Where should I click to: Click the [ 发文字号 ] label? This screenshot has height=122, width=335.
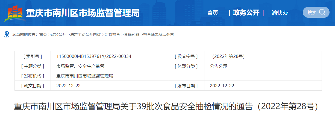point(186,56)
